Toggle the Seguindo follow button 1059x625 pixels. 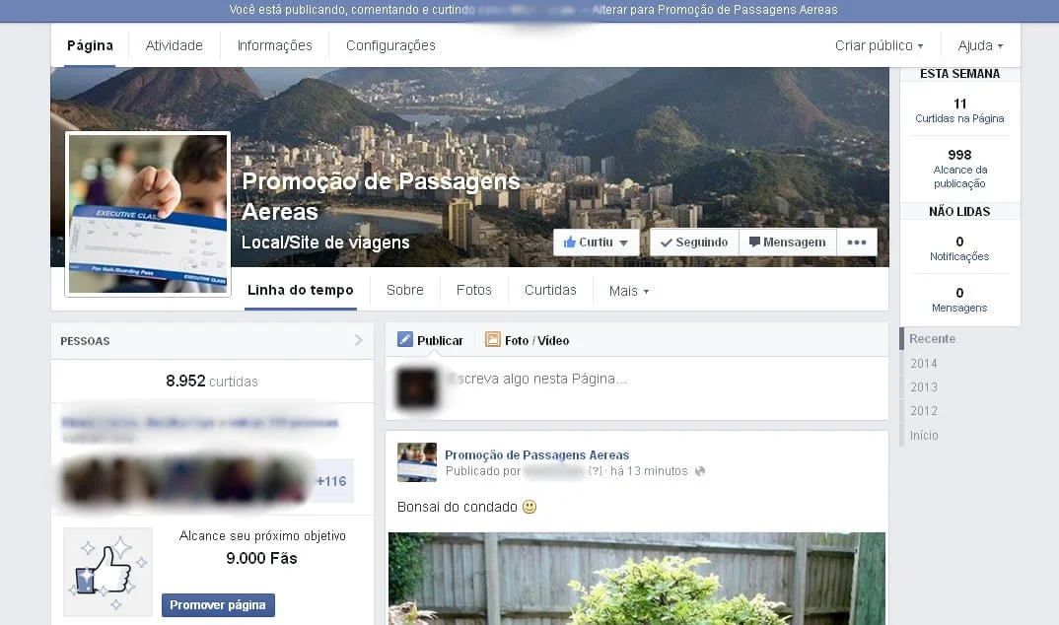pyautogui.click(x=694, y=243)
